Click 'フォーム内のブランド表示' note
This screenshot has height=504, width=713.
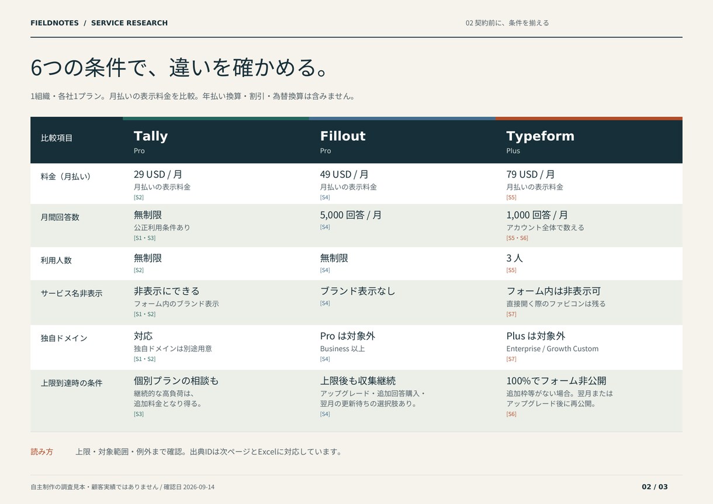[176, 304]
